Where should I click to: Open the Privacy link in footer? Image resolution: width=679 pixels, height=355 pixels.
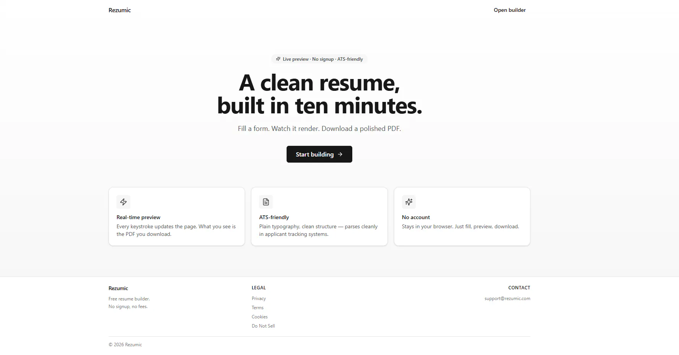click(259, 299)
